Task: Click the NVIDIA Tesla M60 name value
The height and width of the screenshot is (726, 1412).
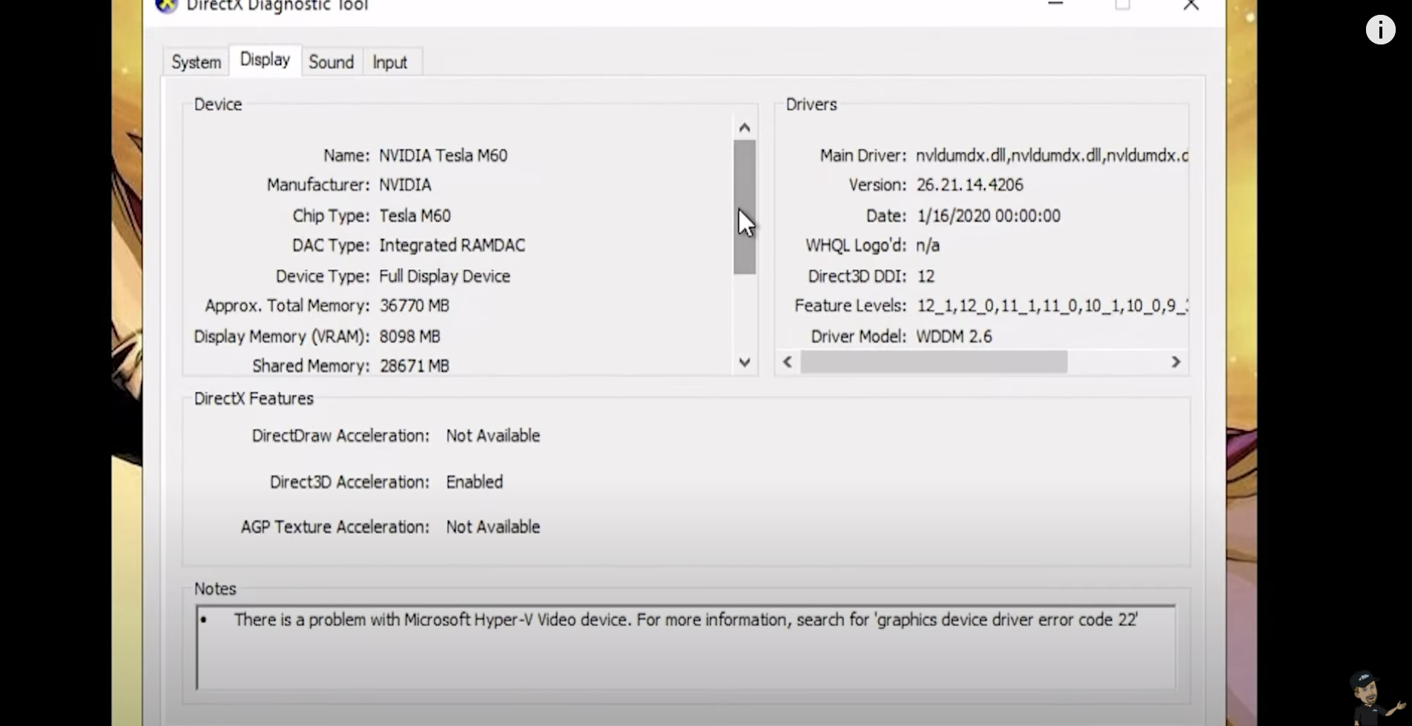Action: tap(443, 156)
